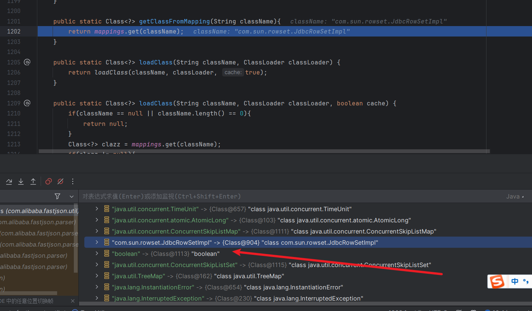Expand the AtomicLong map entry
Viewport: 532px width, 311px height.
pyautogui.click(x=97, y=220)
